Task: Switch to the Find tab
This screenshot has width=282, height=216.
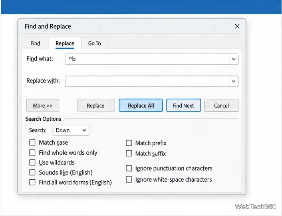Action: pos(35,43)
